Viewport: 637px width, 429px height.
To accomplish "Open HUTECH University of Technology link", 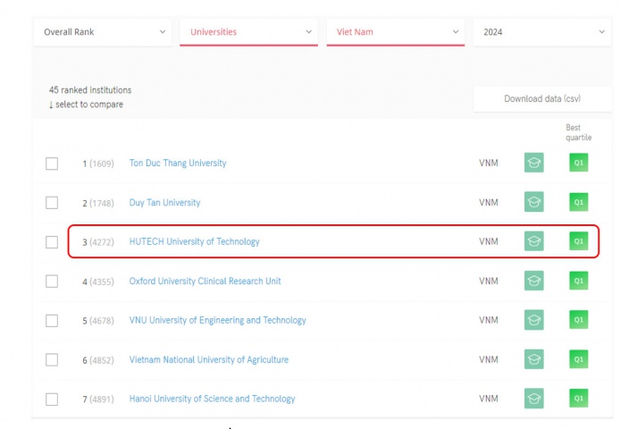I will [194, 241].
